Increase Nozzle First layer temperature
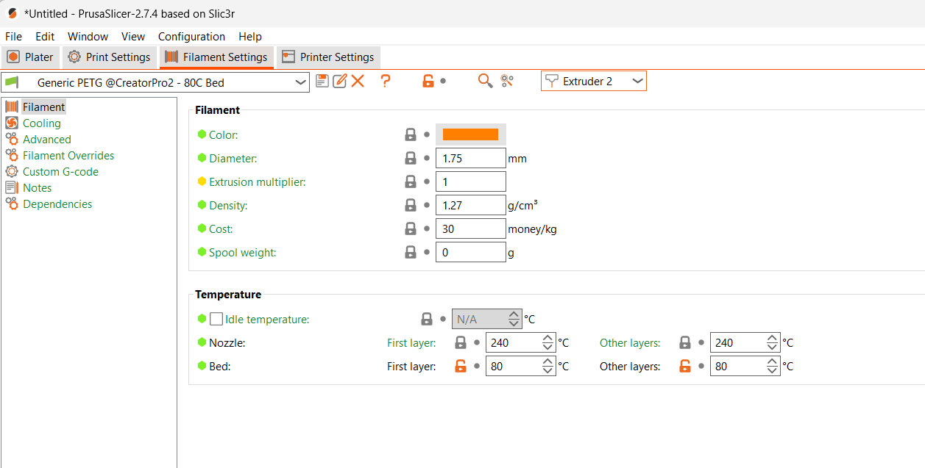The width and height of the screenshot is (925, 468). pyautogui.click(x=547, y=339)
